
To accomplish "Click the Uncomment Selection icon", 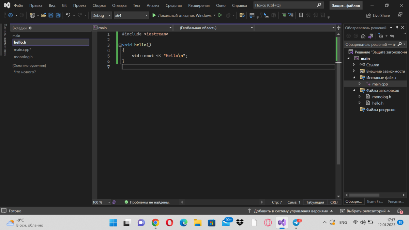I will (291, 15).
